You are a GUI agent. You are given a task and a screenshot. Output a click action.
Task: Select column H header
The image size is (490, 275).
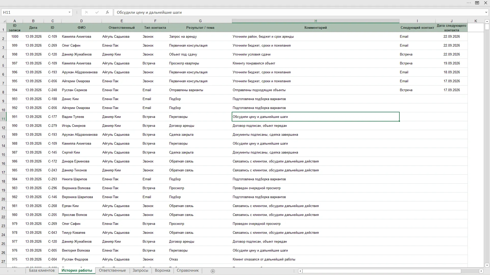click(x=316, y=21)
